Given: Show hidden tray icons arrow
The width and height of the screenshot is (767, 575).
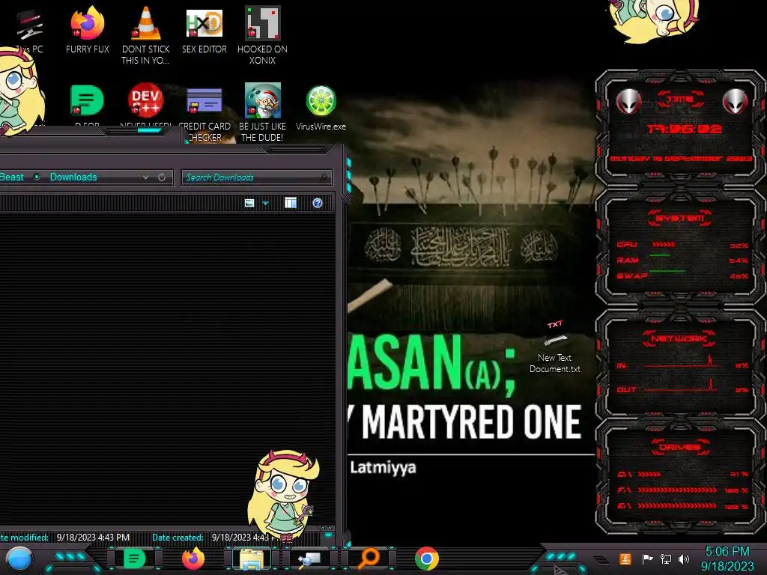Looking at the screenshot, I should (x=602, y=559).
